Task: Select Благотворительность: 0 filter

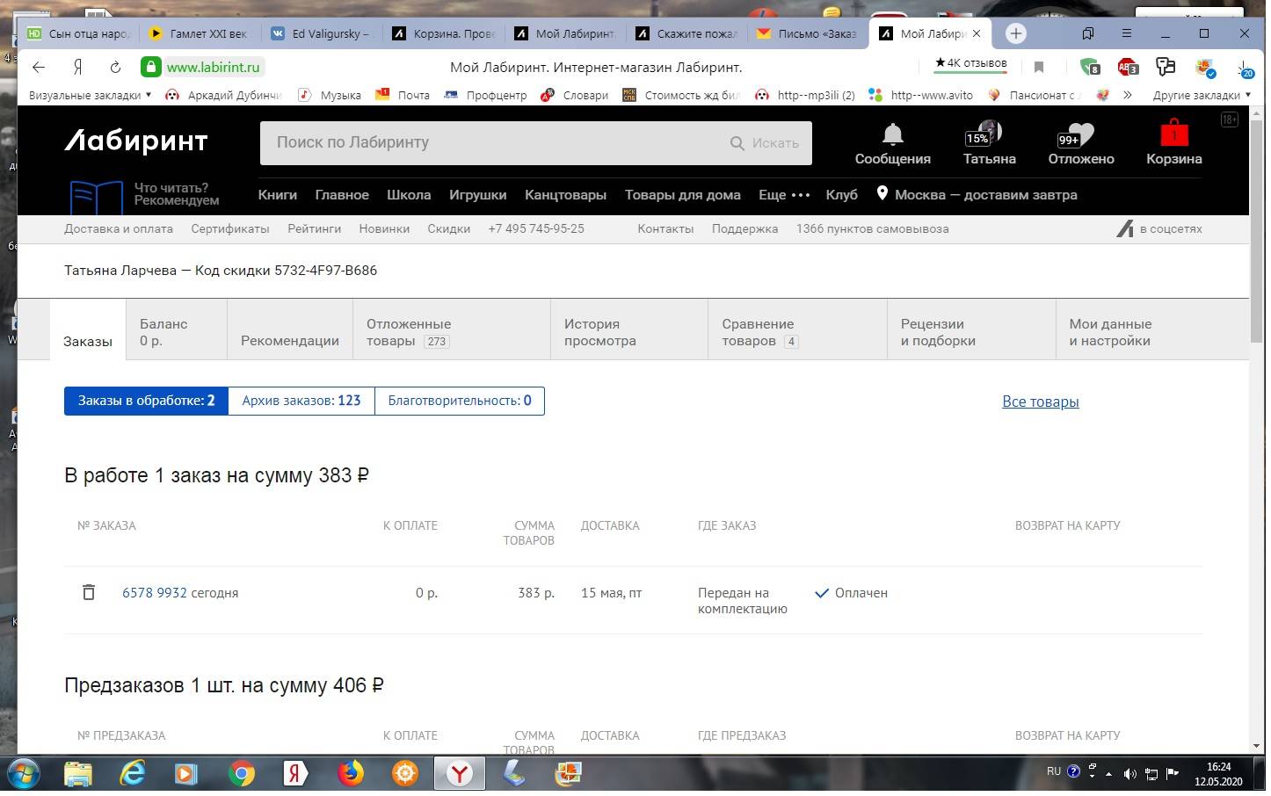Action: (x=460, y=401)
